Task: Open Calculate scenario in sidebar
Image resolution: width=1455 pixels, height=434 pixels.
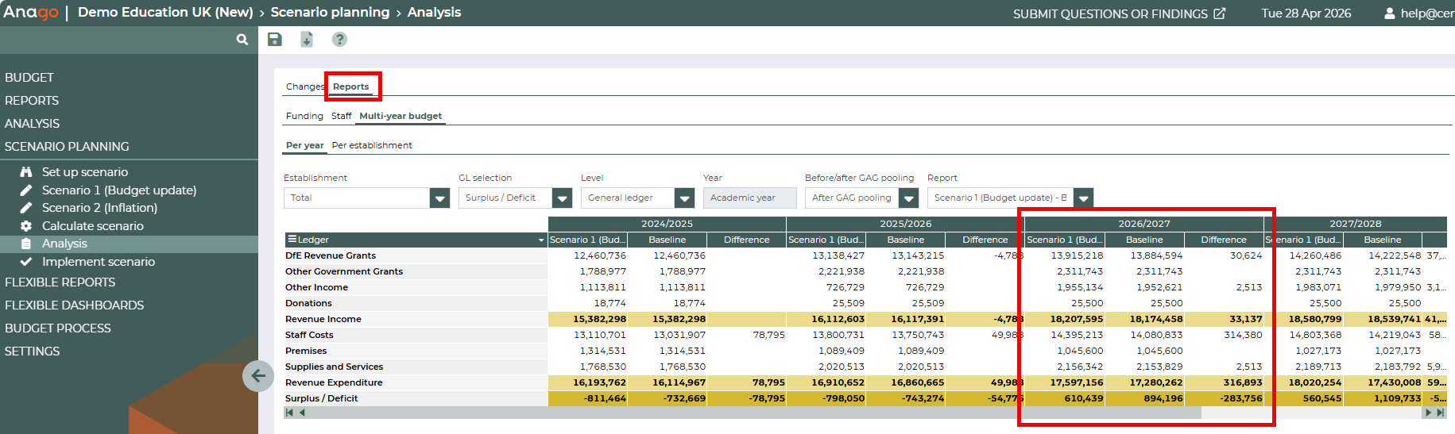Action: pos(92,226)
